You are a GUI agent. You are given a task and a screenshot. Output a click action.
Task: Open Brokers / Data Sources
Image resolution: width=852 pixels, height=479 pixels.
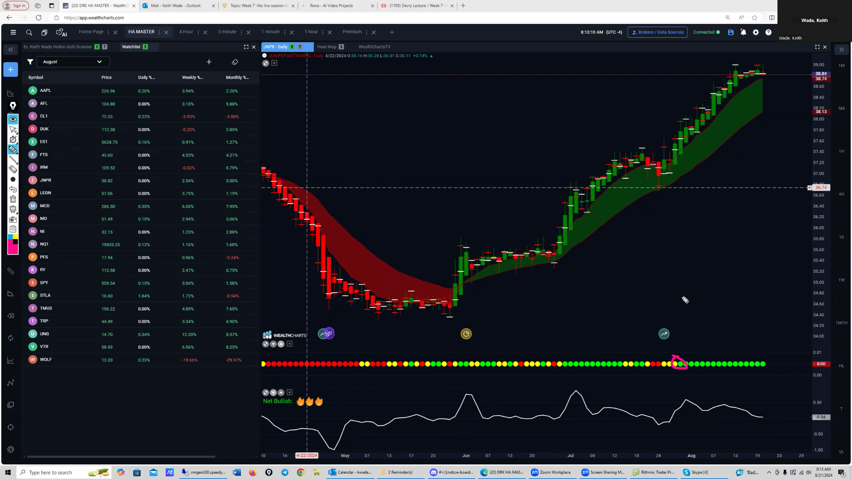pos(658,32)
